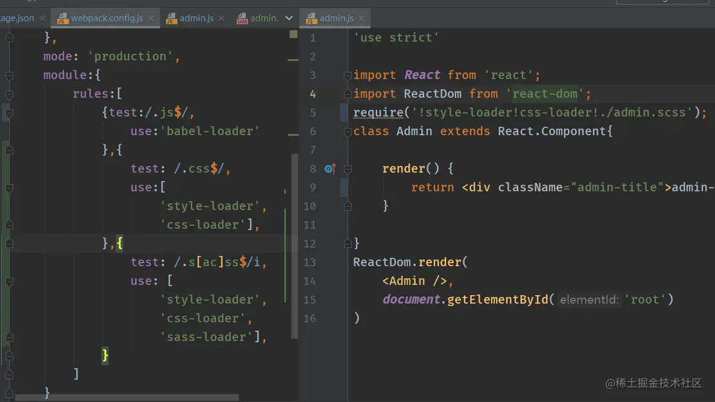The height and width of the screenshot is (402, 715).
Task: Click the left editor vertical scrollbar
Action: (294, 246)
